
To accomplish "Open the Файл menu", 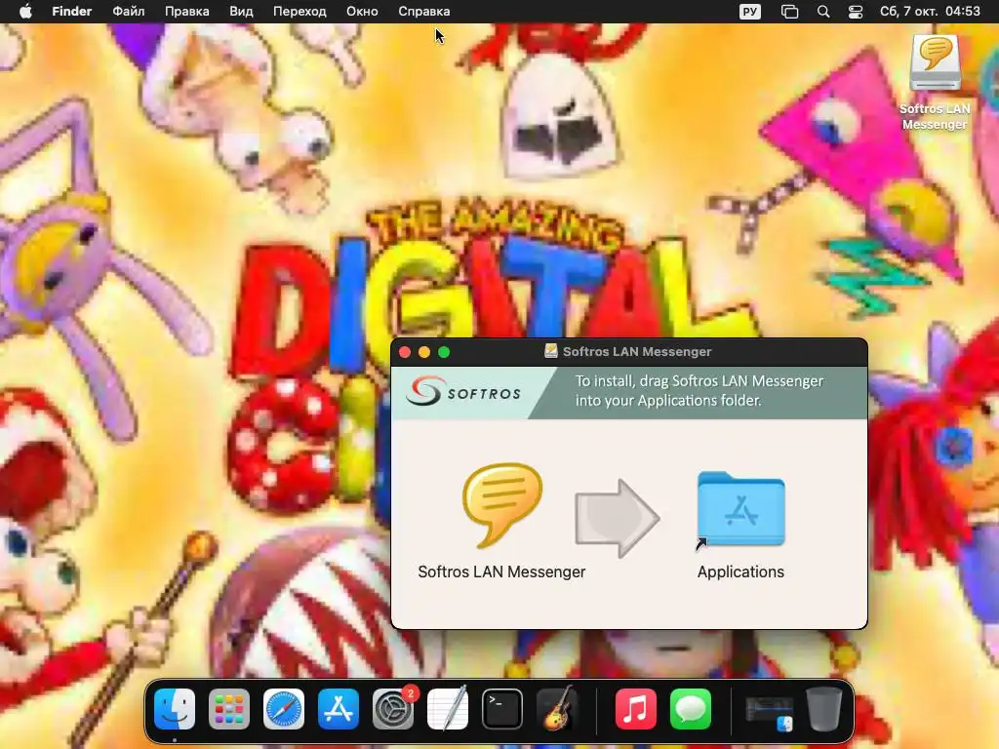I will (x=128, y=12).
